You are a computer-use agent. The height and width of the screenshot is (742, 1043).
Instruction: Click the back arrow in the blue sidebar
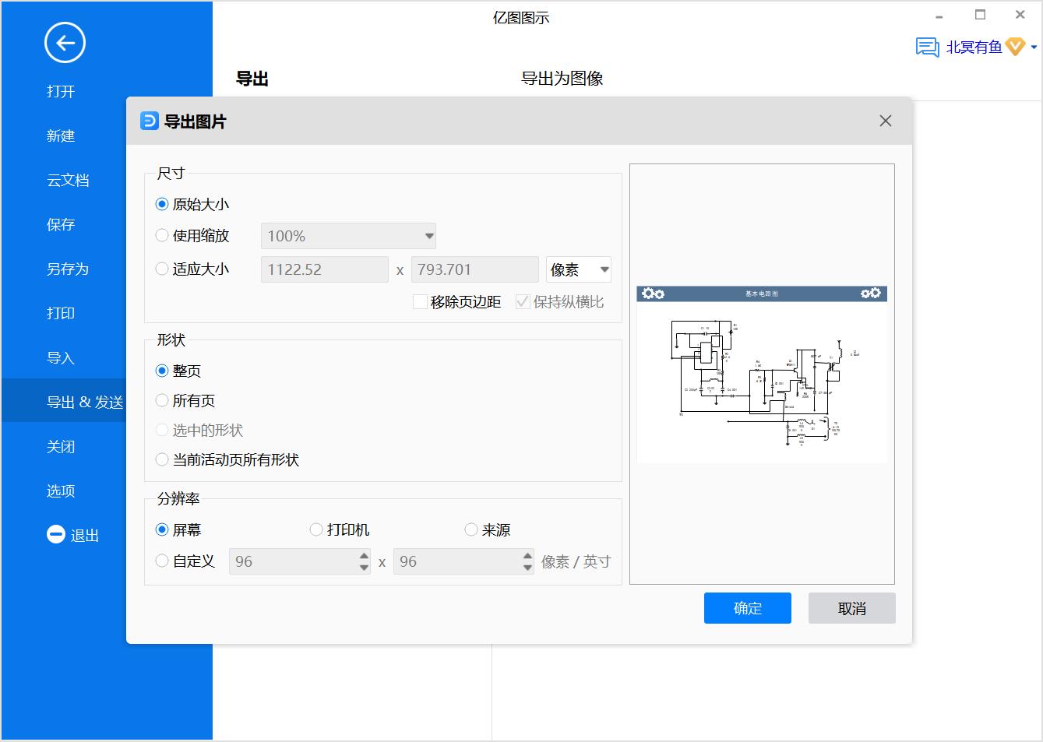[65, 43]
